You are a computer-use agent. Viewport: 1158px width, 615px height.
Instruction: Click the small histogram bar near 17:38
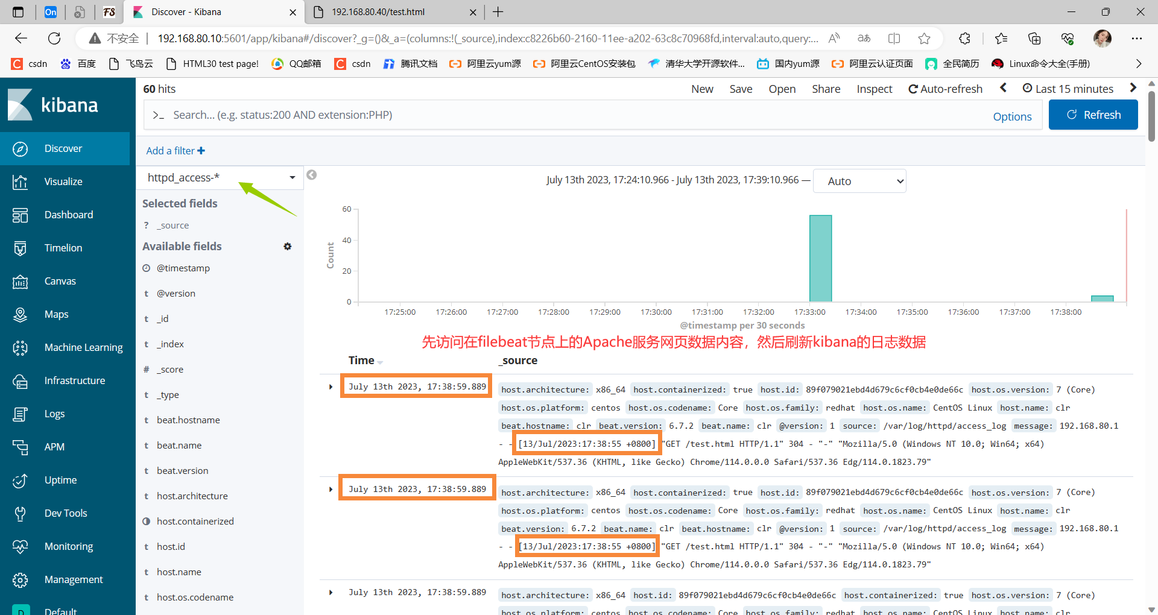pos(1102,298)
